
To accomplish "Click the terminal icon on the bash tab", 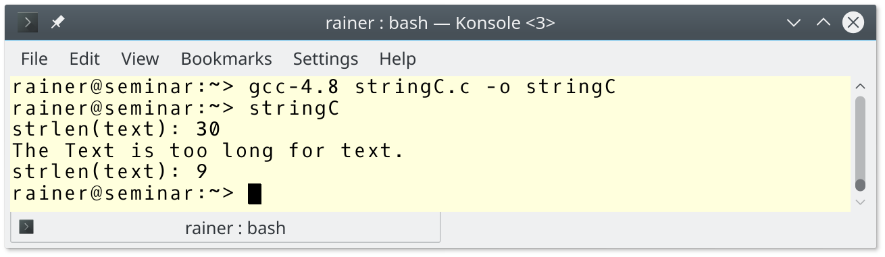I will [26, 227].
